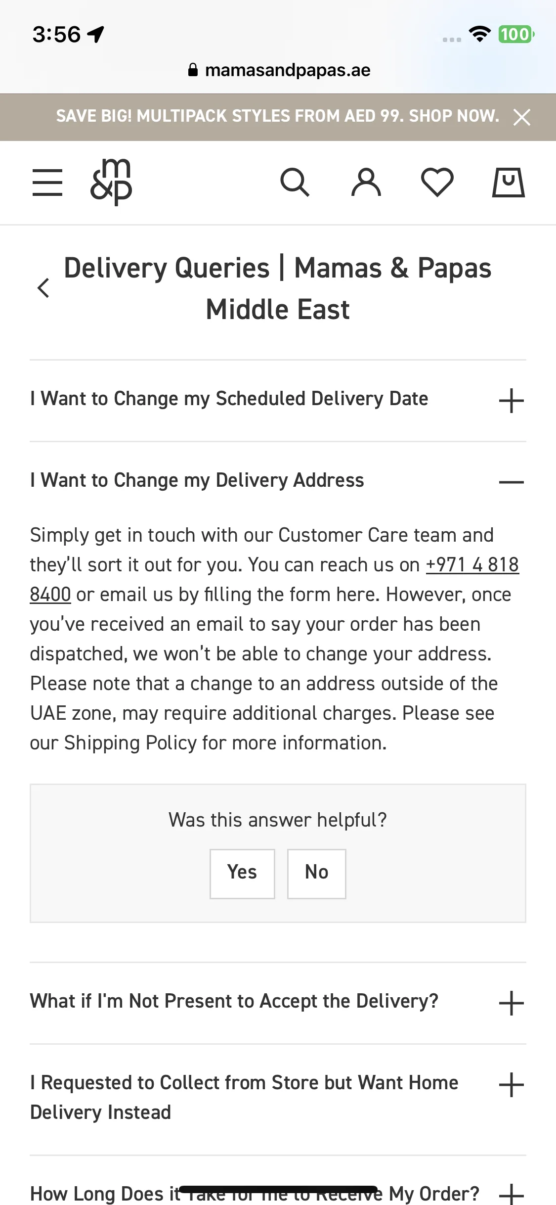Answer Yes to helpful question
Screen dimensions: 556x1205
242,874
